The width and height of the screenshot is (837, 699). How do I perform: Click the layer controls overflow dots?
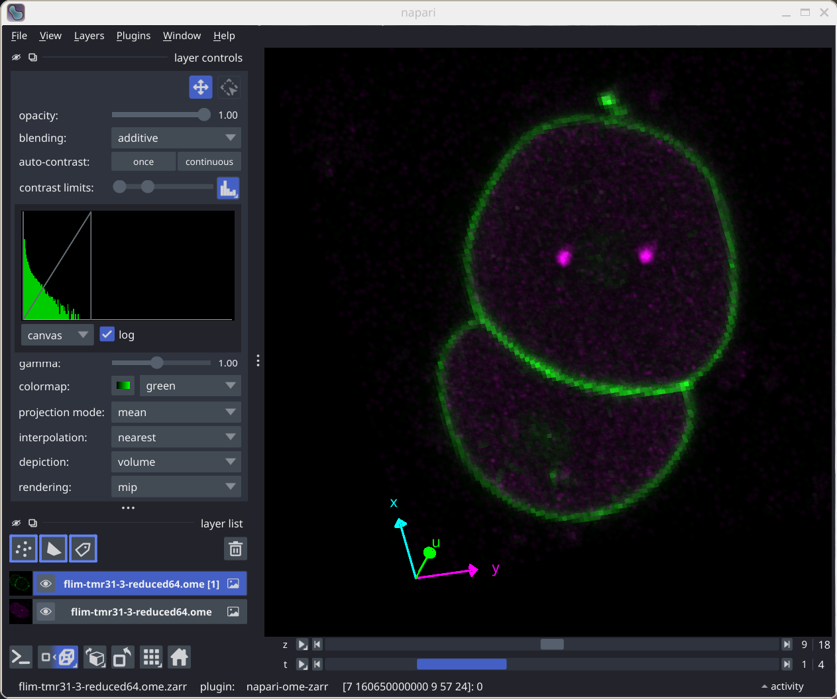click(129, 508)
